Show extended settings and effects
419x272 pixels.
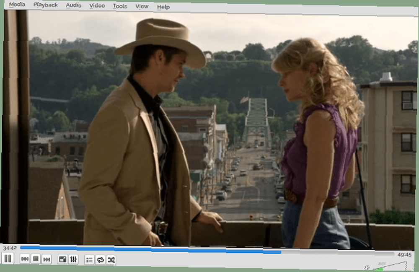[73, 259]
